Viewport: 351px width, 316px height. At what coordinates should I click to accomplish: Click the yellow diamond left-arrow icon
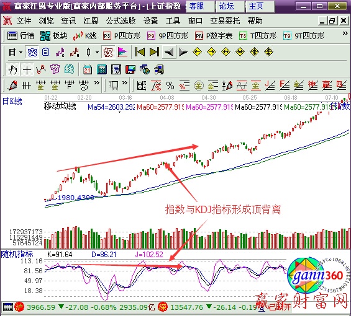197,52
